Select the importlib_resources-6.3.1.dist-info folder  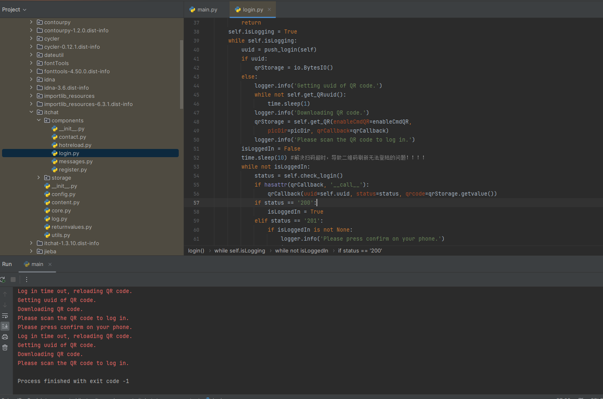85,104
